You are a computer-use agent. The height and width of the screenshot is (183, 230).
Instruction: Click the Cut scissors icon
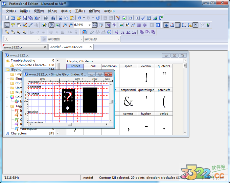pos(61,18)
